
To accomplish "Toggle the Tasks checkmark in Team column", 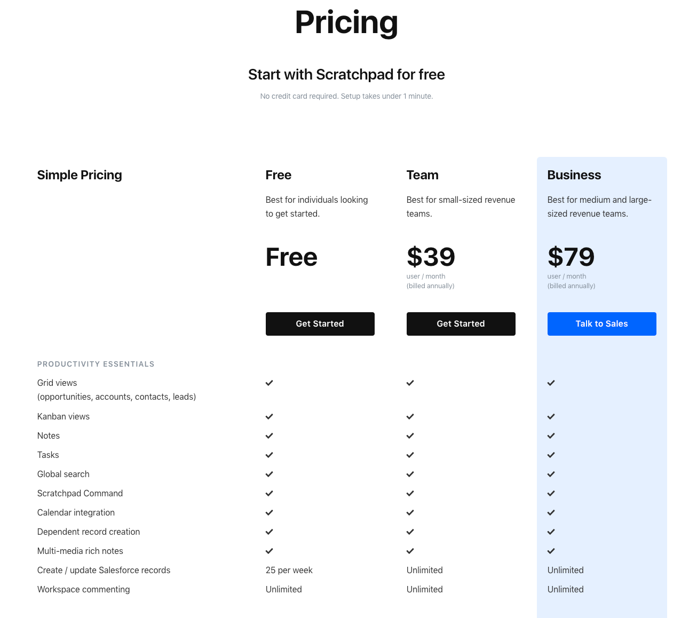I will (x=410, y=455).
